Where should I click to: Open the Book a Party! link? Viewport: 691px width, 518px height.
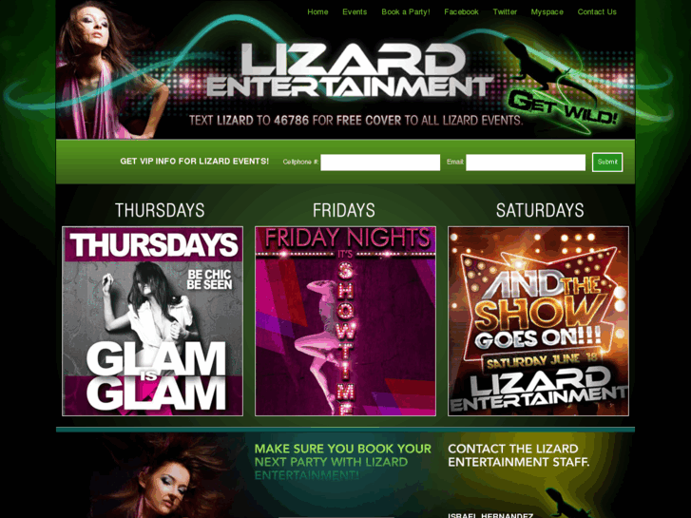(406, 12)
